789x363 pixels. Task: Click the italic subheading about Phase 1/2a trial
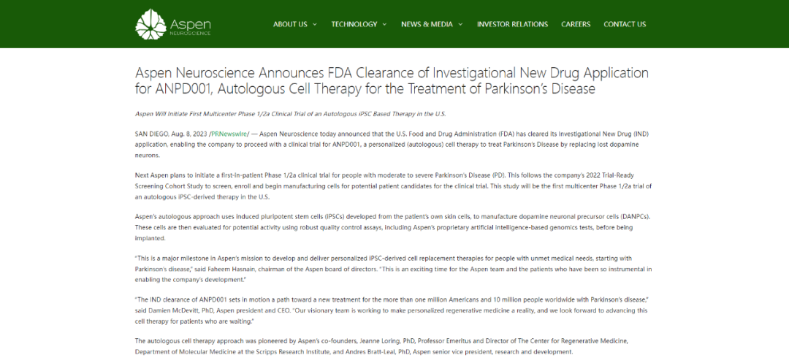tap(290, 114)
